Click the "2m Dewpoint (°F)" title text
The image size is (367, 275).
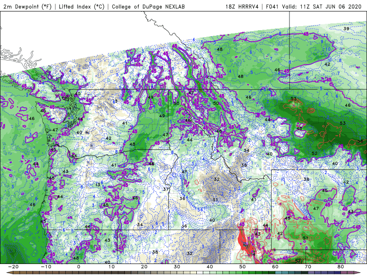(27, 6)
